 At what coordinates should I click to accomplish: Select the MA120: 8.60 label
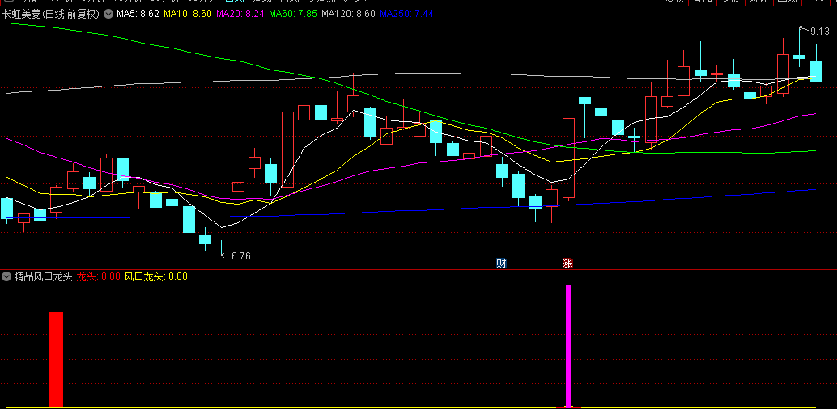click(x=349, y=14)
